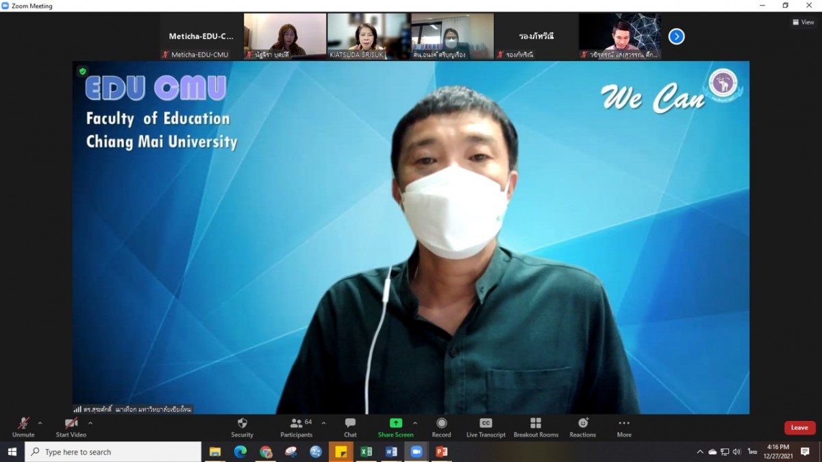Show next participants with blue arrow
Screen dimensions: 822x462
pos(676,36)
